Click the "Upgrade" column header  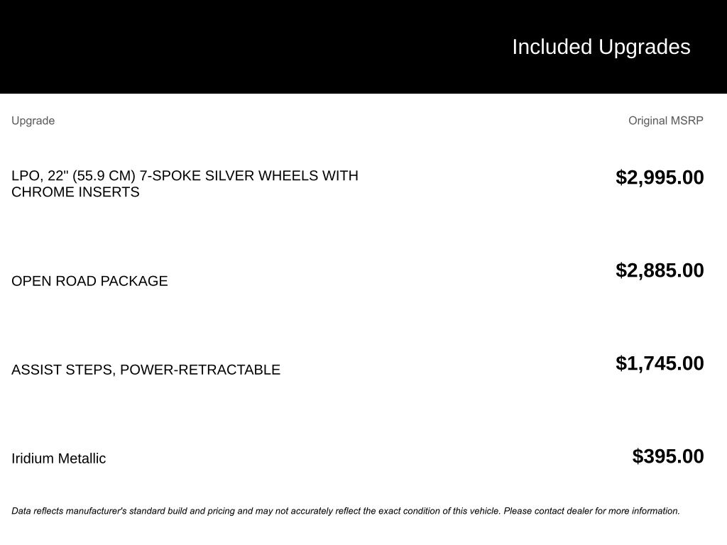(x=33, y=121)
